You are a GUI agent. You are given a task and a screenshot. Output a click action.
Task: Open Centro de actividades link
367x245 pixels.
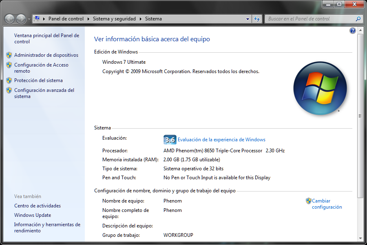tap(38, 206)
